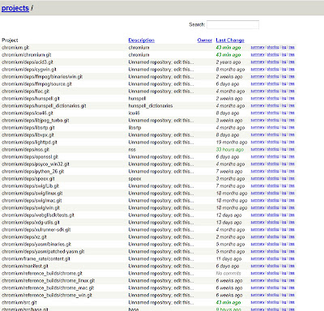Open chromium/reference_builds/chrome_win.git project

point(47,296)
